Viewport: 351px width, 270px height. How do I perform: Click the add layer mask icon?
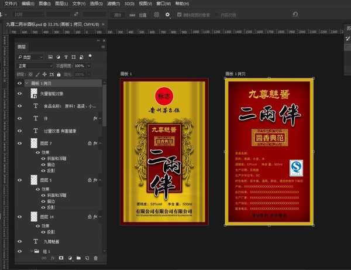point(61,258)
